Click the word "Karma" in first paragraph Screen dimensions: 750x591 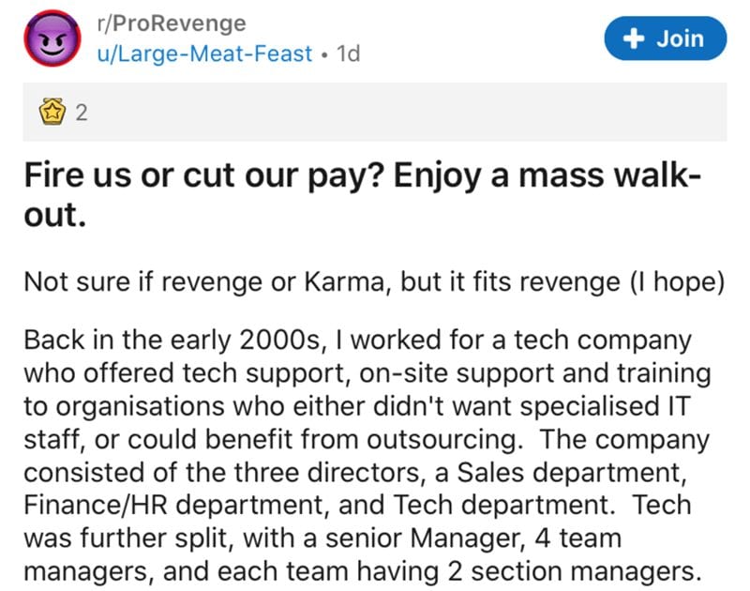click(344, 281)
